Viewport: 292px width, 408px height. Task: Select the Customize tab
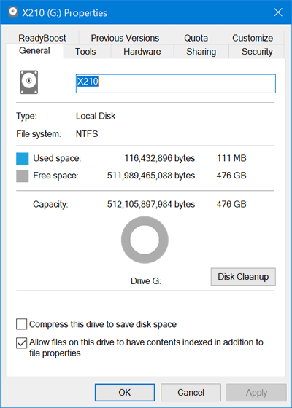[x=253, y=38]
